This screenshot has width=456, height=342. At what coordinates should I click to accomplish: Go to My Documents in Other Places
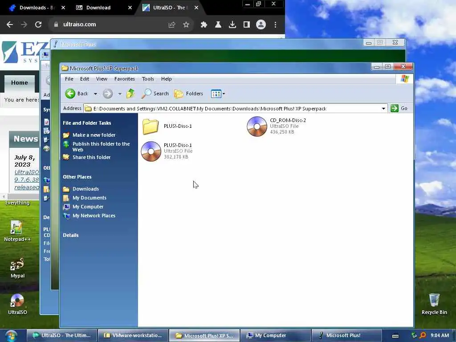(89, 198)
